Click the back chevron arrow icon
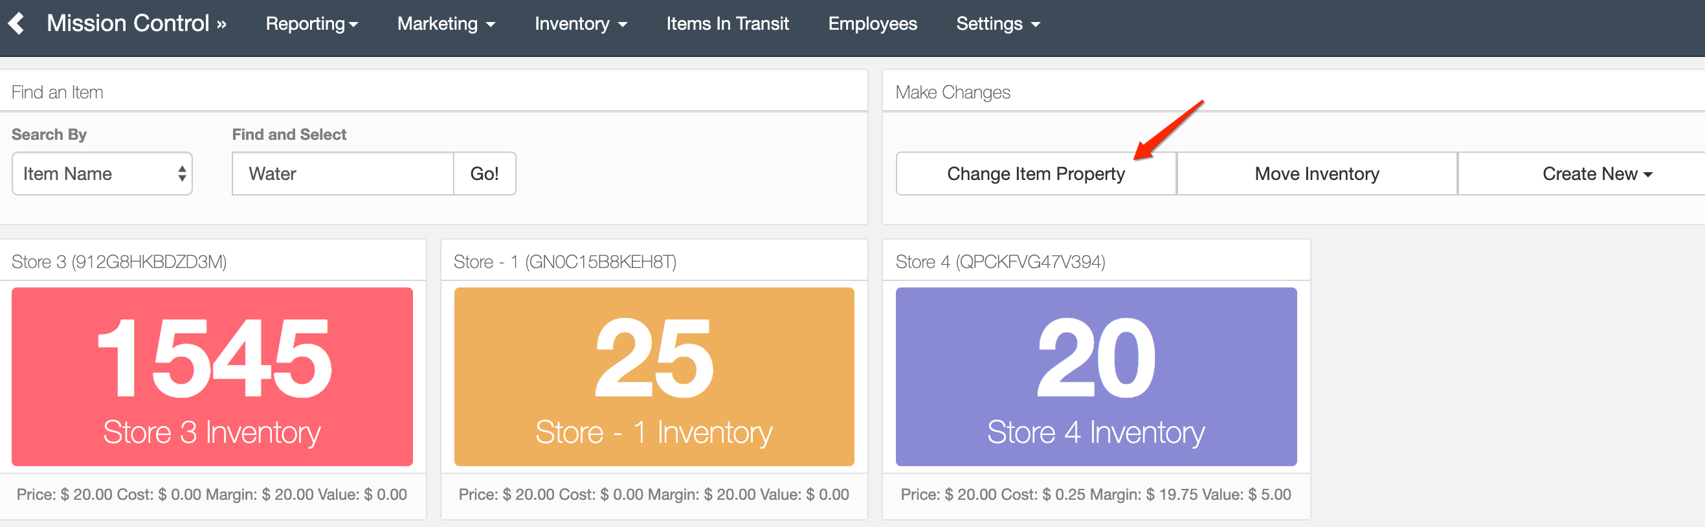This screenshot has width=1705, height=527. [x=17, y=24]
